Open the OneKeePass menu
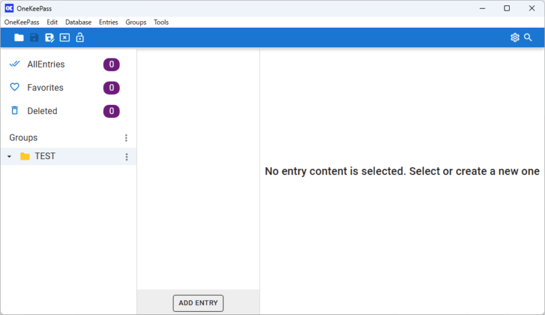 point(21,22)
